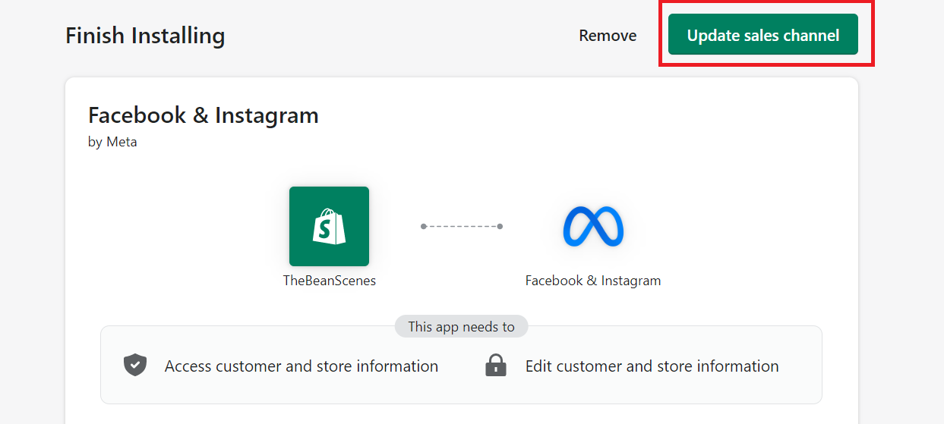Click the connector dot nearest the Meta logo
Screen dimensions: 944x424
(500, 226)
